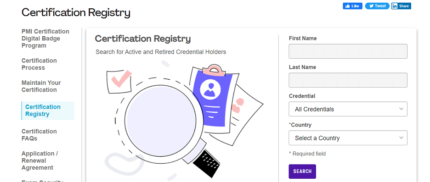Open PMI Certification Digital Badge Program
The height and width of the screenshot is (182, 430).
point(45,39)
